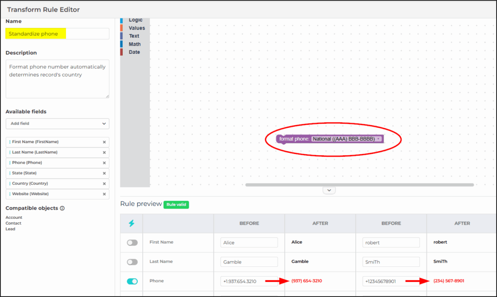Select the First Name (FirstName) field row
497x297 pixels.
(x=57, y=142)
